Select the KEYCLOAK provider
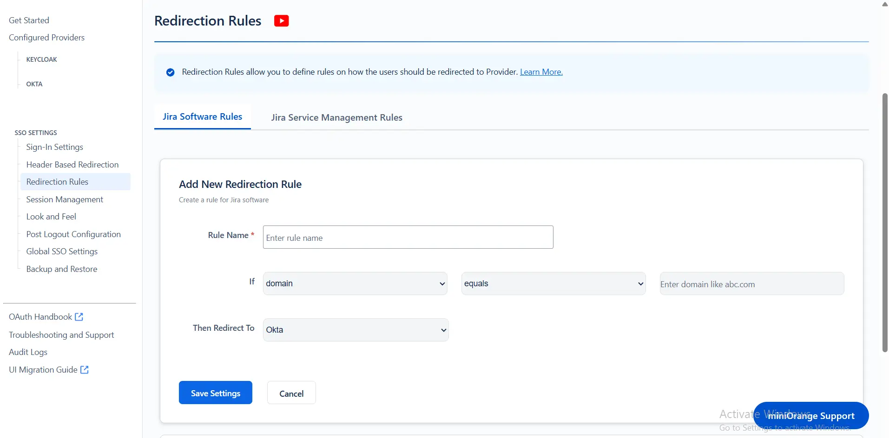The width and height of the screenshot is (889, 438). pos(42,59)
